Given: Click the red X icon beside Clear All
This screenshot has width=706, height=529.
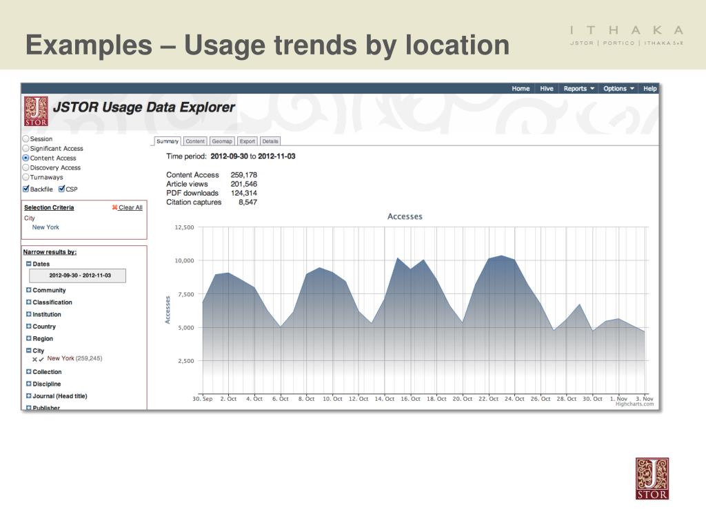Looking at the screenshot, I should (x=115, y=207).
